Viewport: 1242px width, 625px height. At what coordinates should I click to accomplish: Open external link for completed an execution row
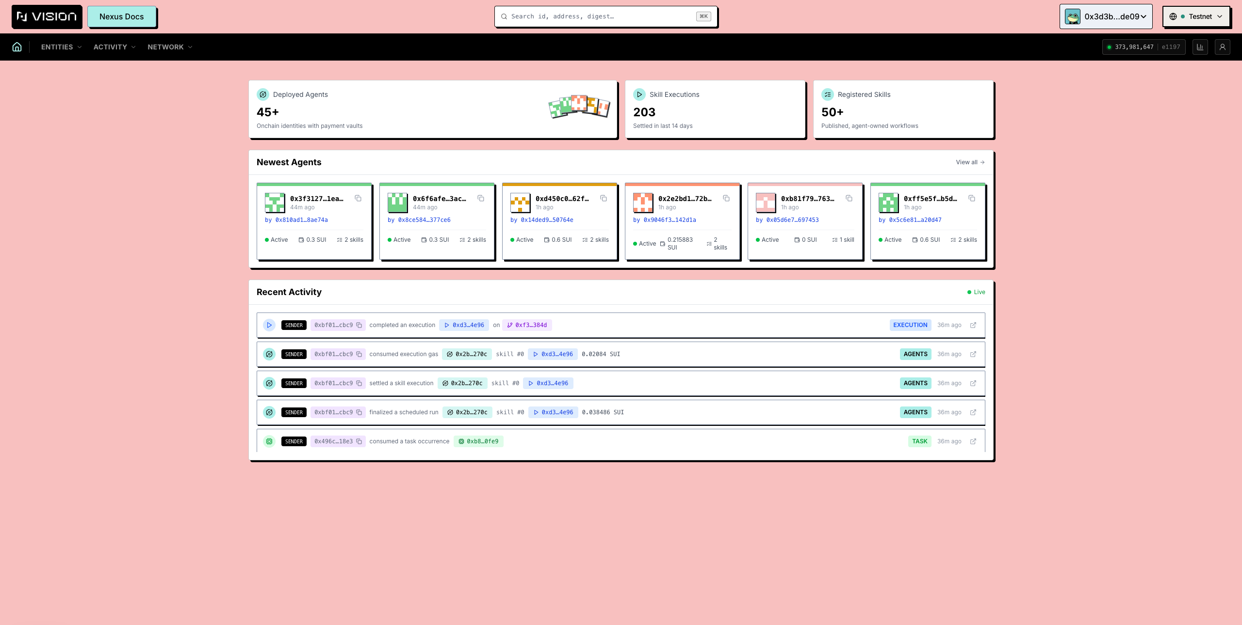[x=973, y=325]
